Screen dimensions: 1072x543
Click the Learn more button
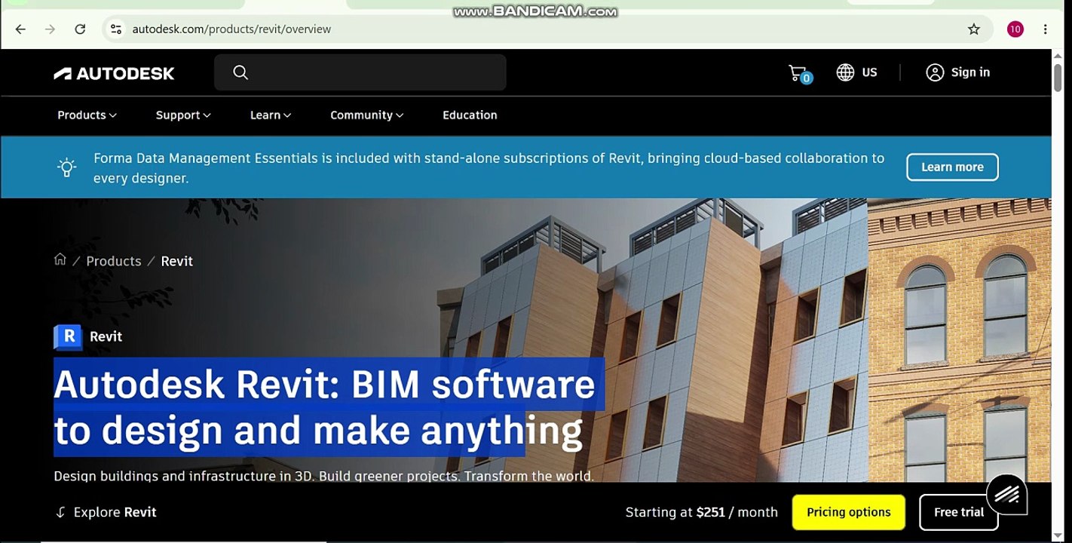point(952,167)
